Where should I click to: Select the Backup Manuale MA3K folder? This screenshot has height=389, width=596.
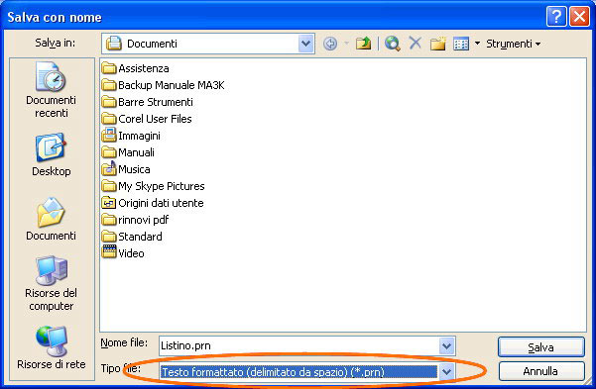coord(163,85)
